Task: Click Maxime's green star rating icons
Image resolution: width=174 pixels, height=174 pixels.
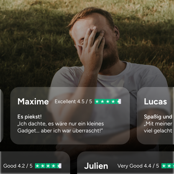Action: pos(108,102)
